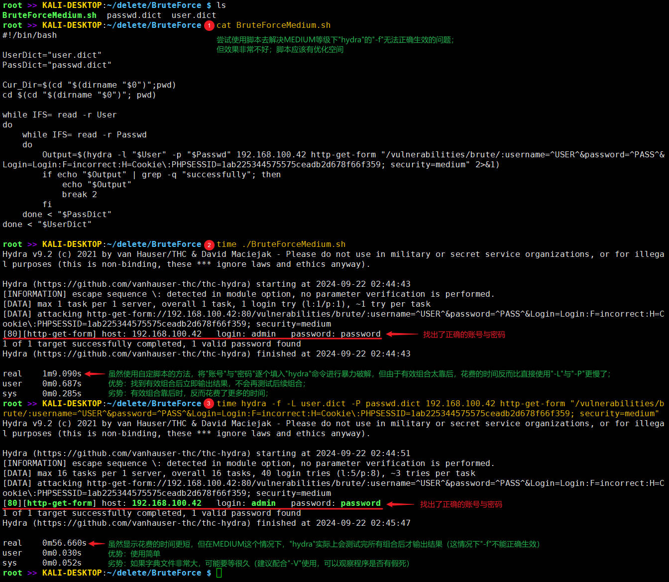Click the '1m9.090s' real time value
669x582 pixels.
pyautogui.click(x=62, y=373)
